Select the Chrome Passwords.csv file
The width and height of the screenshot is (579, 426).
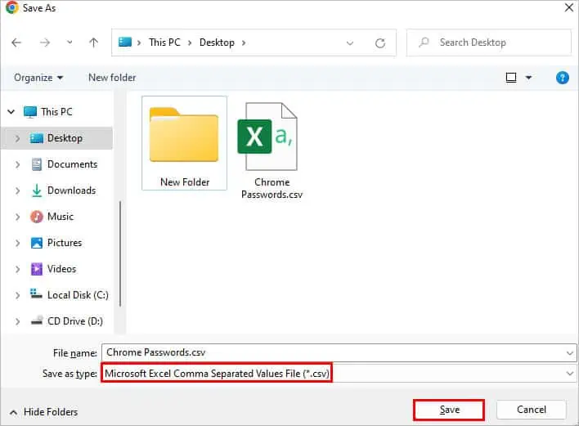tap(272, 151)
